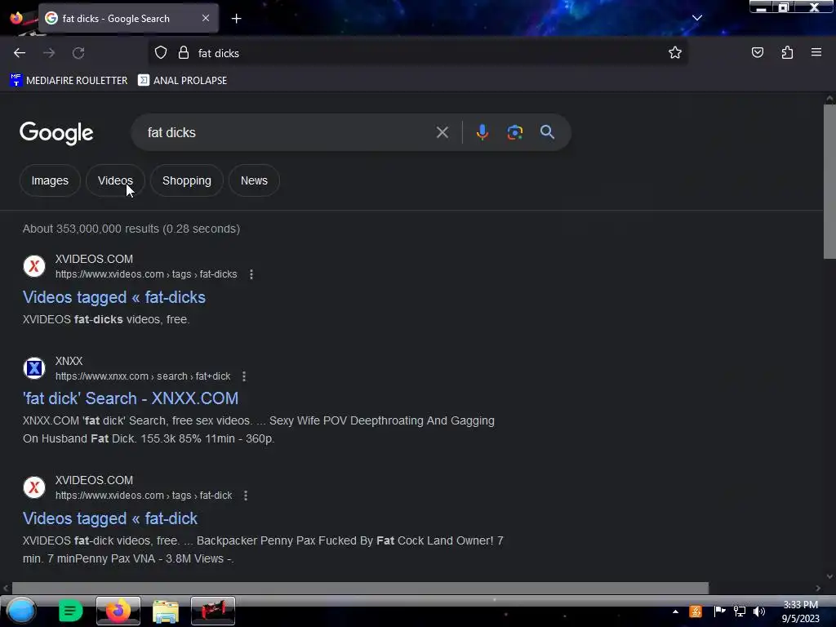Click the first result's site favicon
Screen dimensions: 836x627
(x=34, y=265)
